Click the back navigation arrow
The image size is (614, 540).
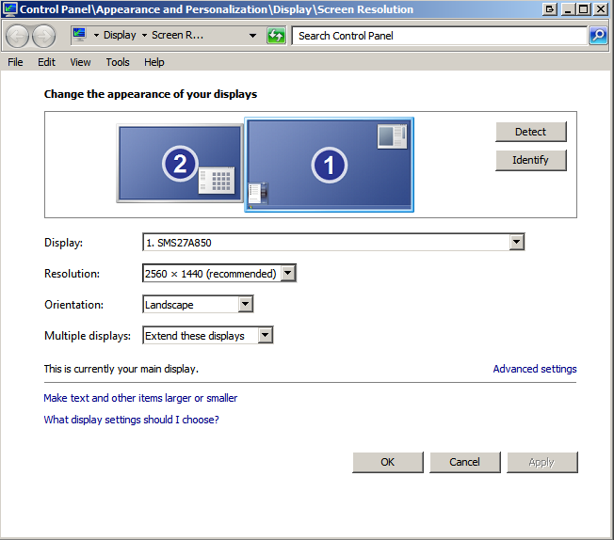pyautogui.click(x=18, y=36)
